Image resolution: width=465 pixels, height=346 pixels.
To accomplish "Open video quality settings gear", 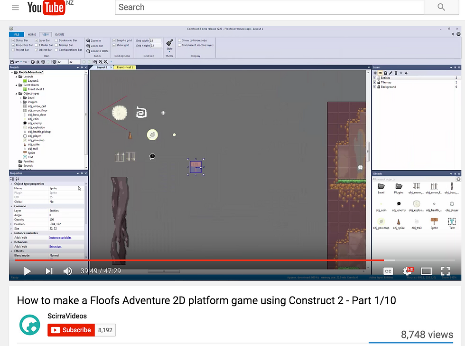I will [x=407, y=271].
